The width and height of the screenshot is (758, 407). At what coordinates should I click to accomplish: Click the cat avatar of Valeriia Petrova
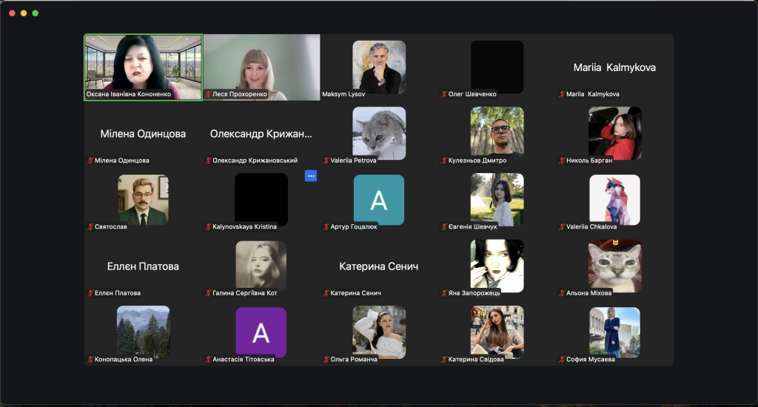click(379, 133)
